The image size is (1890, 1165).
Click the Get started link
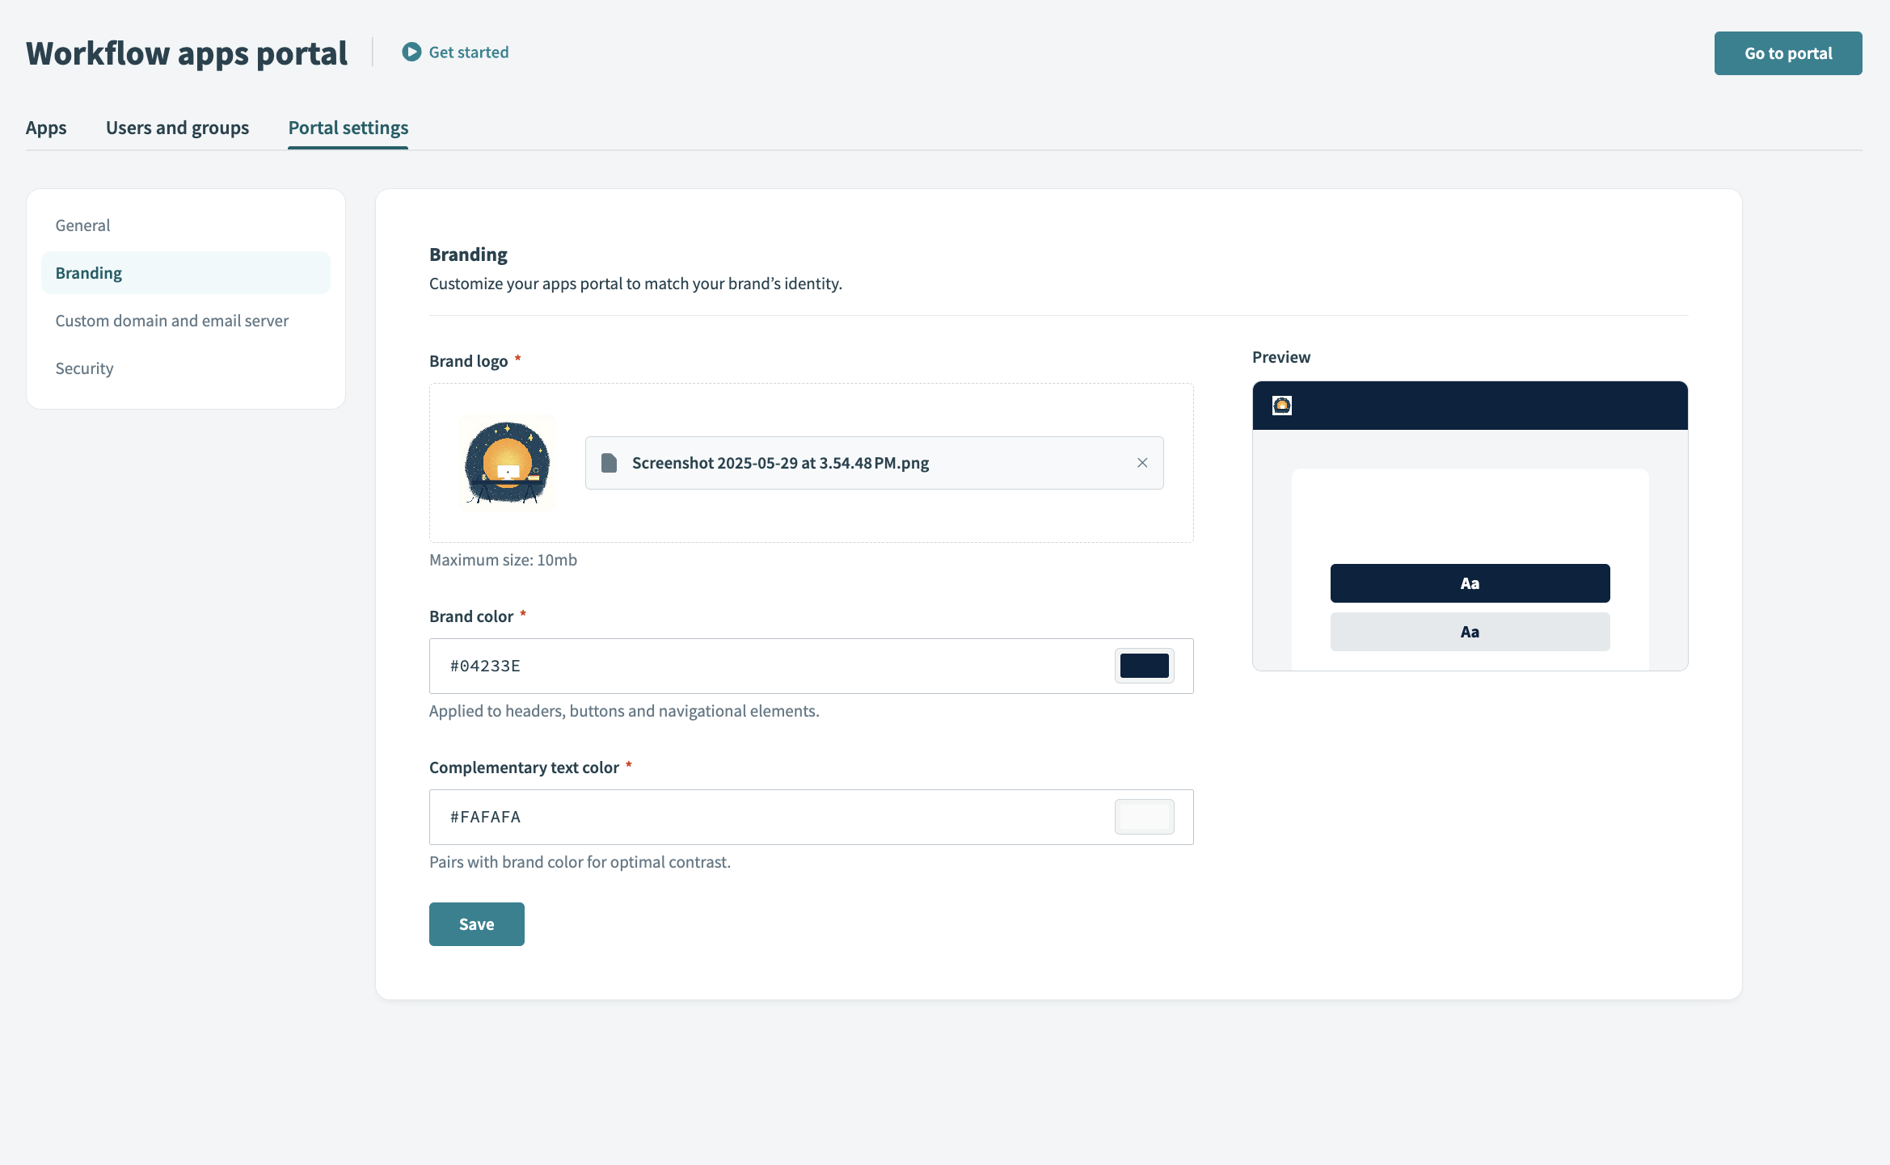[468, 53]
